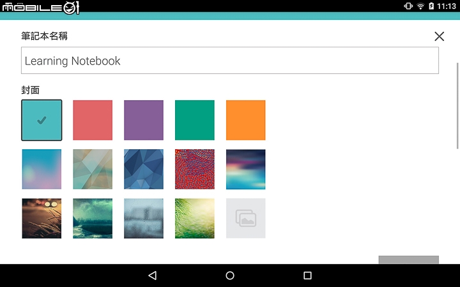Choose the orange cover color

pyautogui.click(x=246, y=120)
